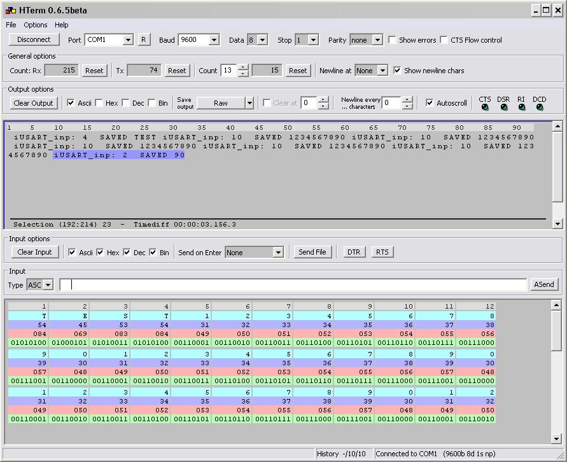Screen dimensions: 567x462
Task: Toggle input Ascii checkbox
Action: click(x=72, y=252)
